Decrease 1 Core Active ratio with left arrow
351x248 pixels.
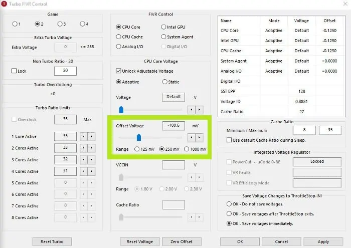coord(84,136)
